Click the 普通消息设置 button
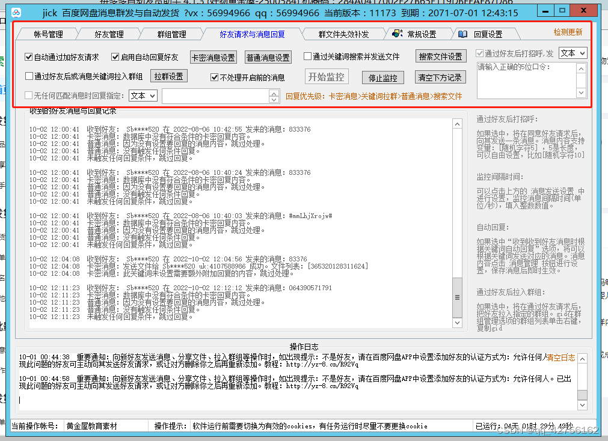This screenshot has height=441, width=608. [268, 57]
